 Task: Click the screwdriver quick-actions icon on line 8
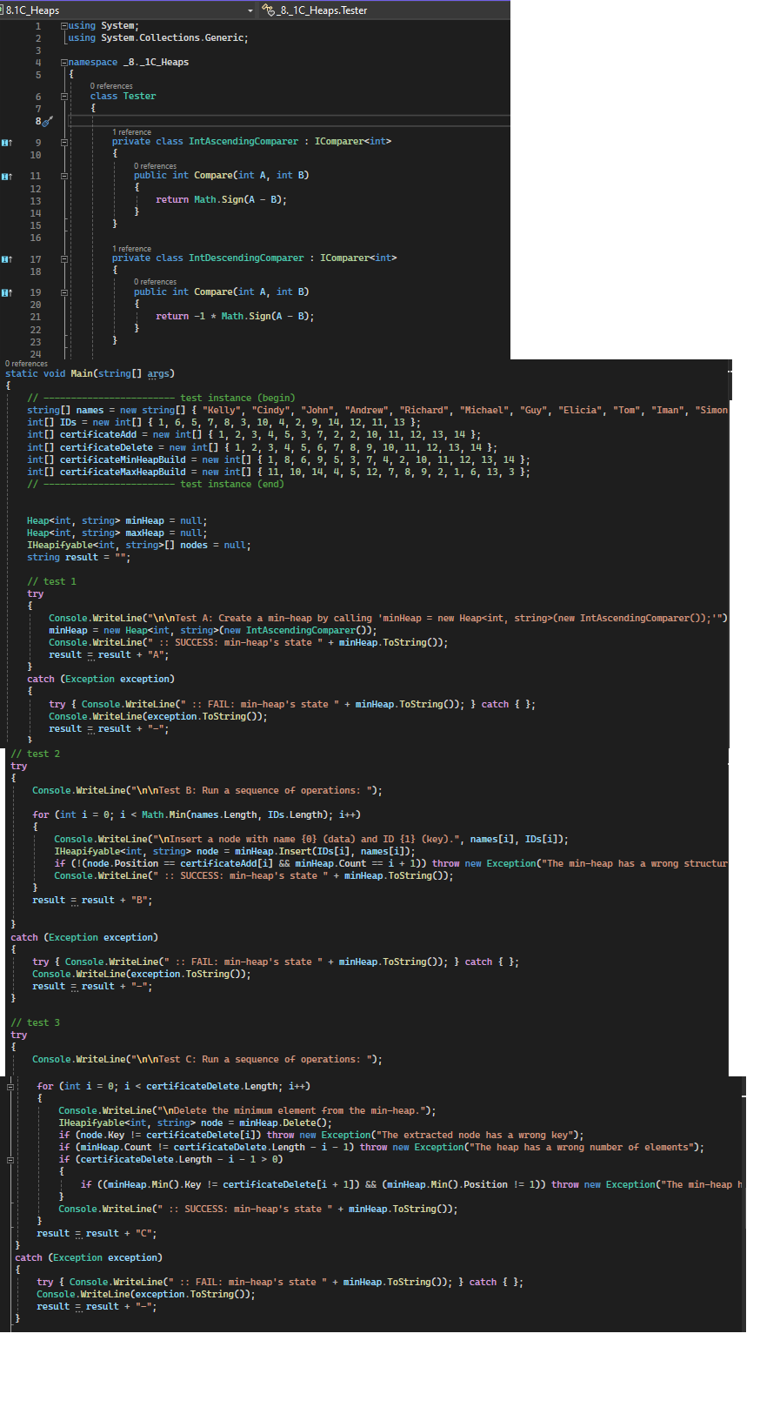pos(47,122)
